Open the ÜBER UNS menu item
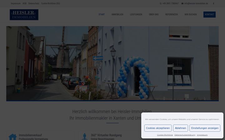This screenshot has height=140, width=225. coord(154,14)
